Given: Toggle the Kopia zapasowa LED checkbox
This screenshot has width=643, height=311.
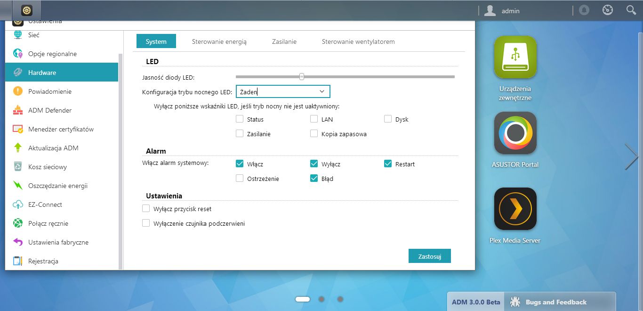Looking at the screenshot, I should 314,134.
